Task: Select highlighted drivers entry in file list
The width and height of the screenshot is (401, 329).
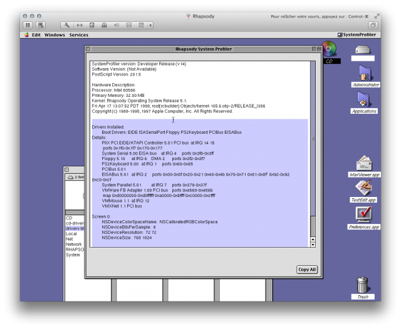Action: click(x=75, y=228)
